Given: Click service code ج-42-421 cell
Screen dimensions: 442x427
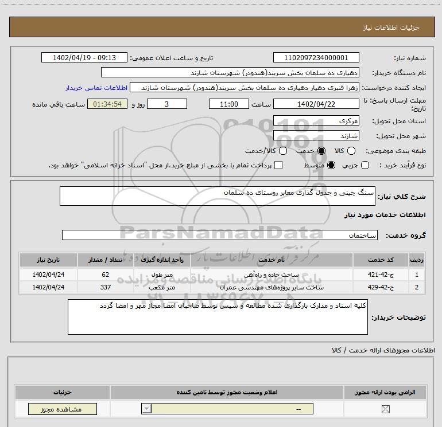Looking at the screenshot, I should 381,275.
